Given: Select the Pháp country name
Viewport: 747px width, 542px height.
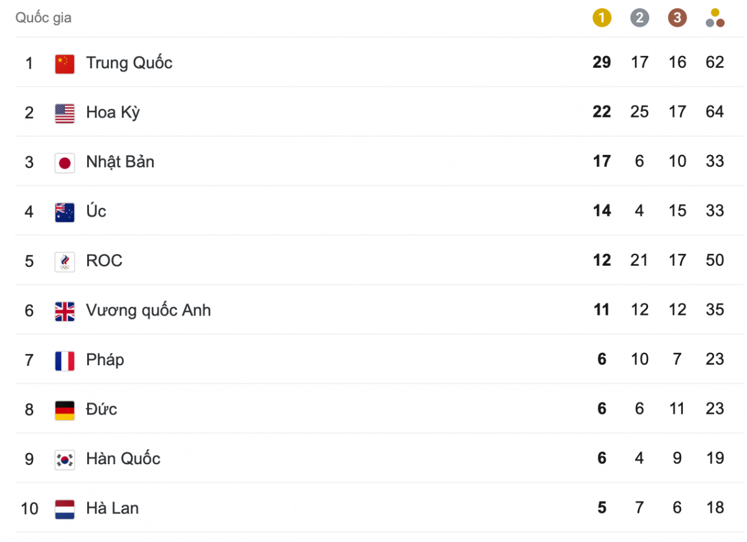Looking at the screenshot, I should click(x=105, y=360).
